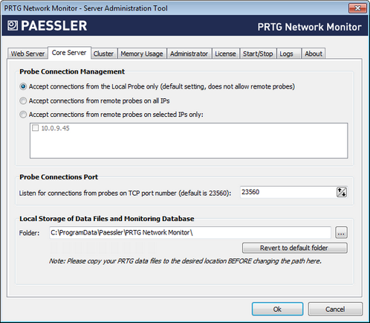Viewport: 370px width, 323px height.
Task: Select the Core Server tab
Action: click(69, 53)
